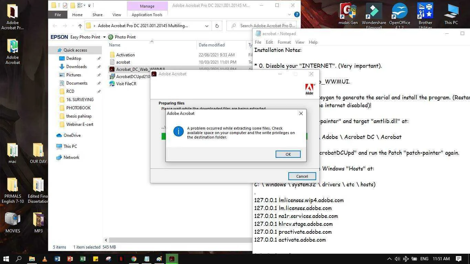This screenshot has height=264, width=470.
Task: Select the AcrobatDCUpd210 file
Action: 129,77
